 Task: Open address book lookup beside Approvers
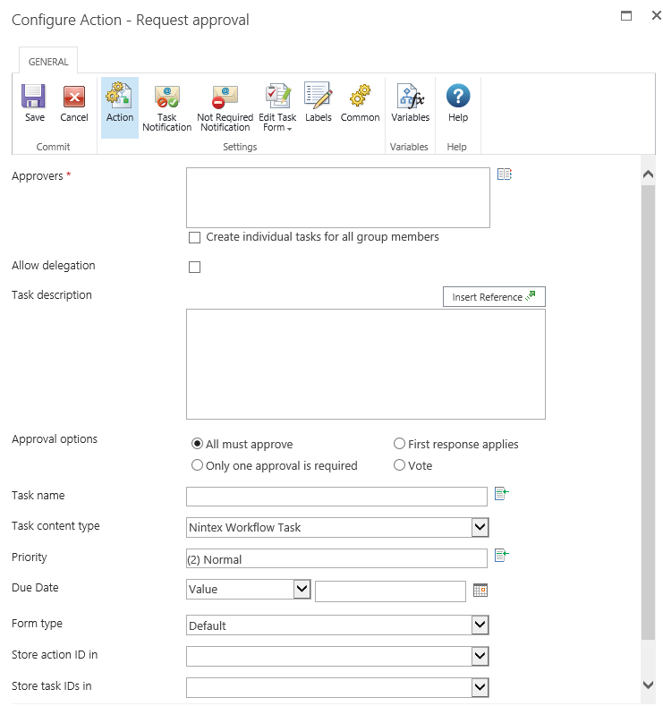pyautogui.click(x=505, y=174)
